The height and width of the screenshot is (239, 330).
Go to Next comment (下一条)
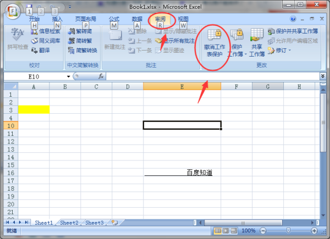(140, 50)
